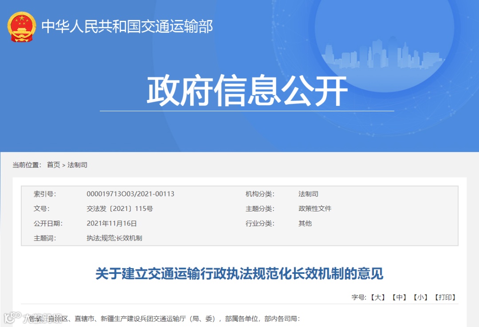Click the 当前位置 label

(x=27, y=165)
